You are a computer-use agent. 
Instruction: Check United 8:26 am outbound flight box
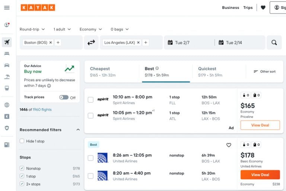tap(90, 158)
